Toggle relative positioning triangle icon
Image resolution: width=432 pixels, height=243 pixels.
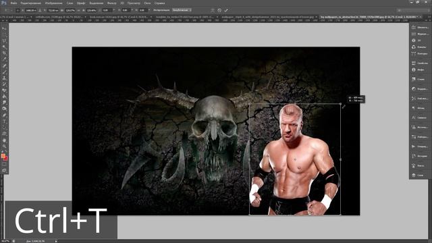pyautogui.click(x=40, y=10)
